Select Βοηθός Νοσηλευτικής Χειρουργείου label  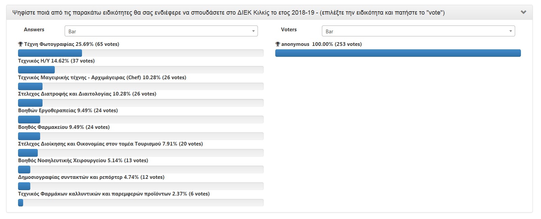(83, 161)
